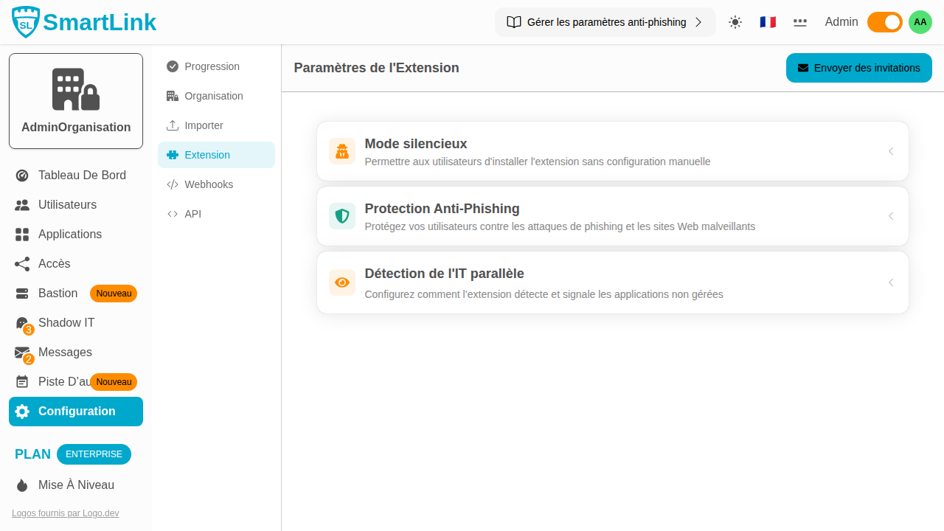This screenshot has height=531, width=944.
Task: Open Shadow IT with notification badge
Action: coord(21,322)
